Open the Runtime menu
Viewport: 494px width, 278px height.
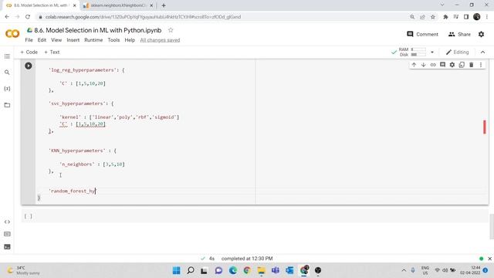pyautogui.click(x=93, y=40)
